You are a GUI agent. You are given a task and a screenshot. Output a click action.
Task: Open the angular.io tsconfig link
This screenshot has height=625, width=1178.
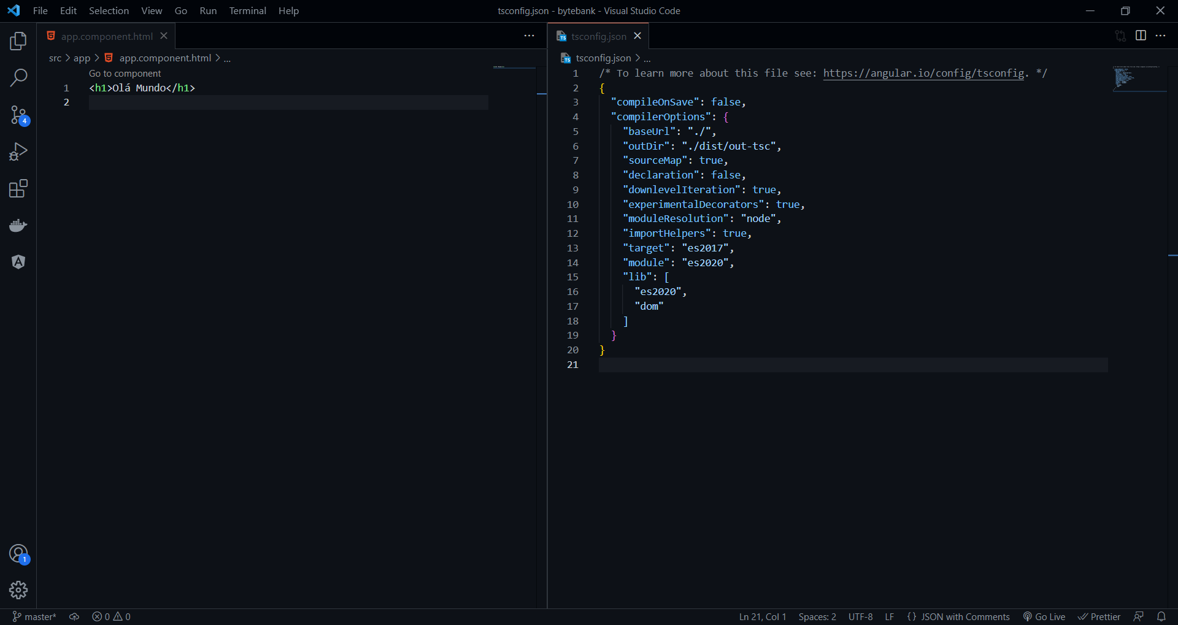click(923, 73)
